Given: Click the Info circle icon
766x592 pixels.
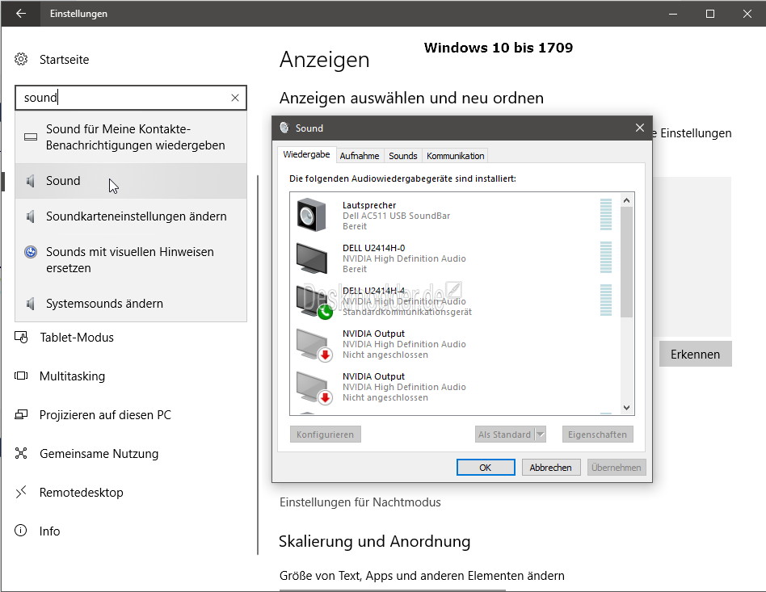Looking at the screenshot, I should point(21,531).
